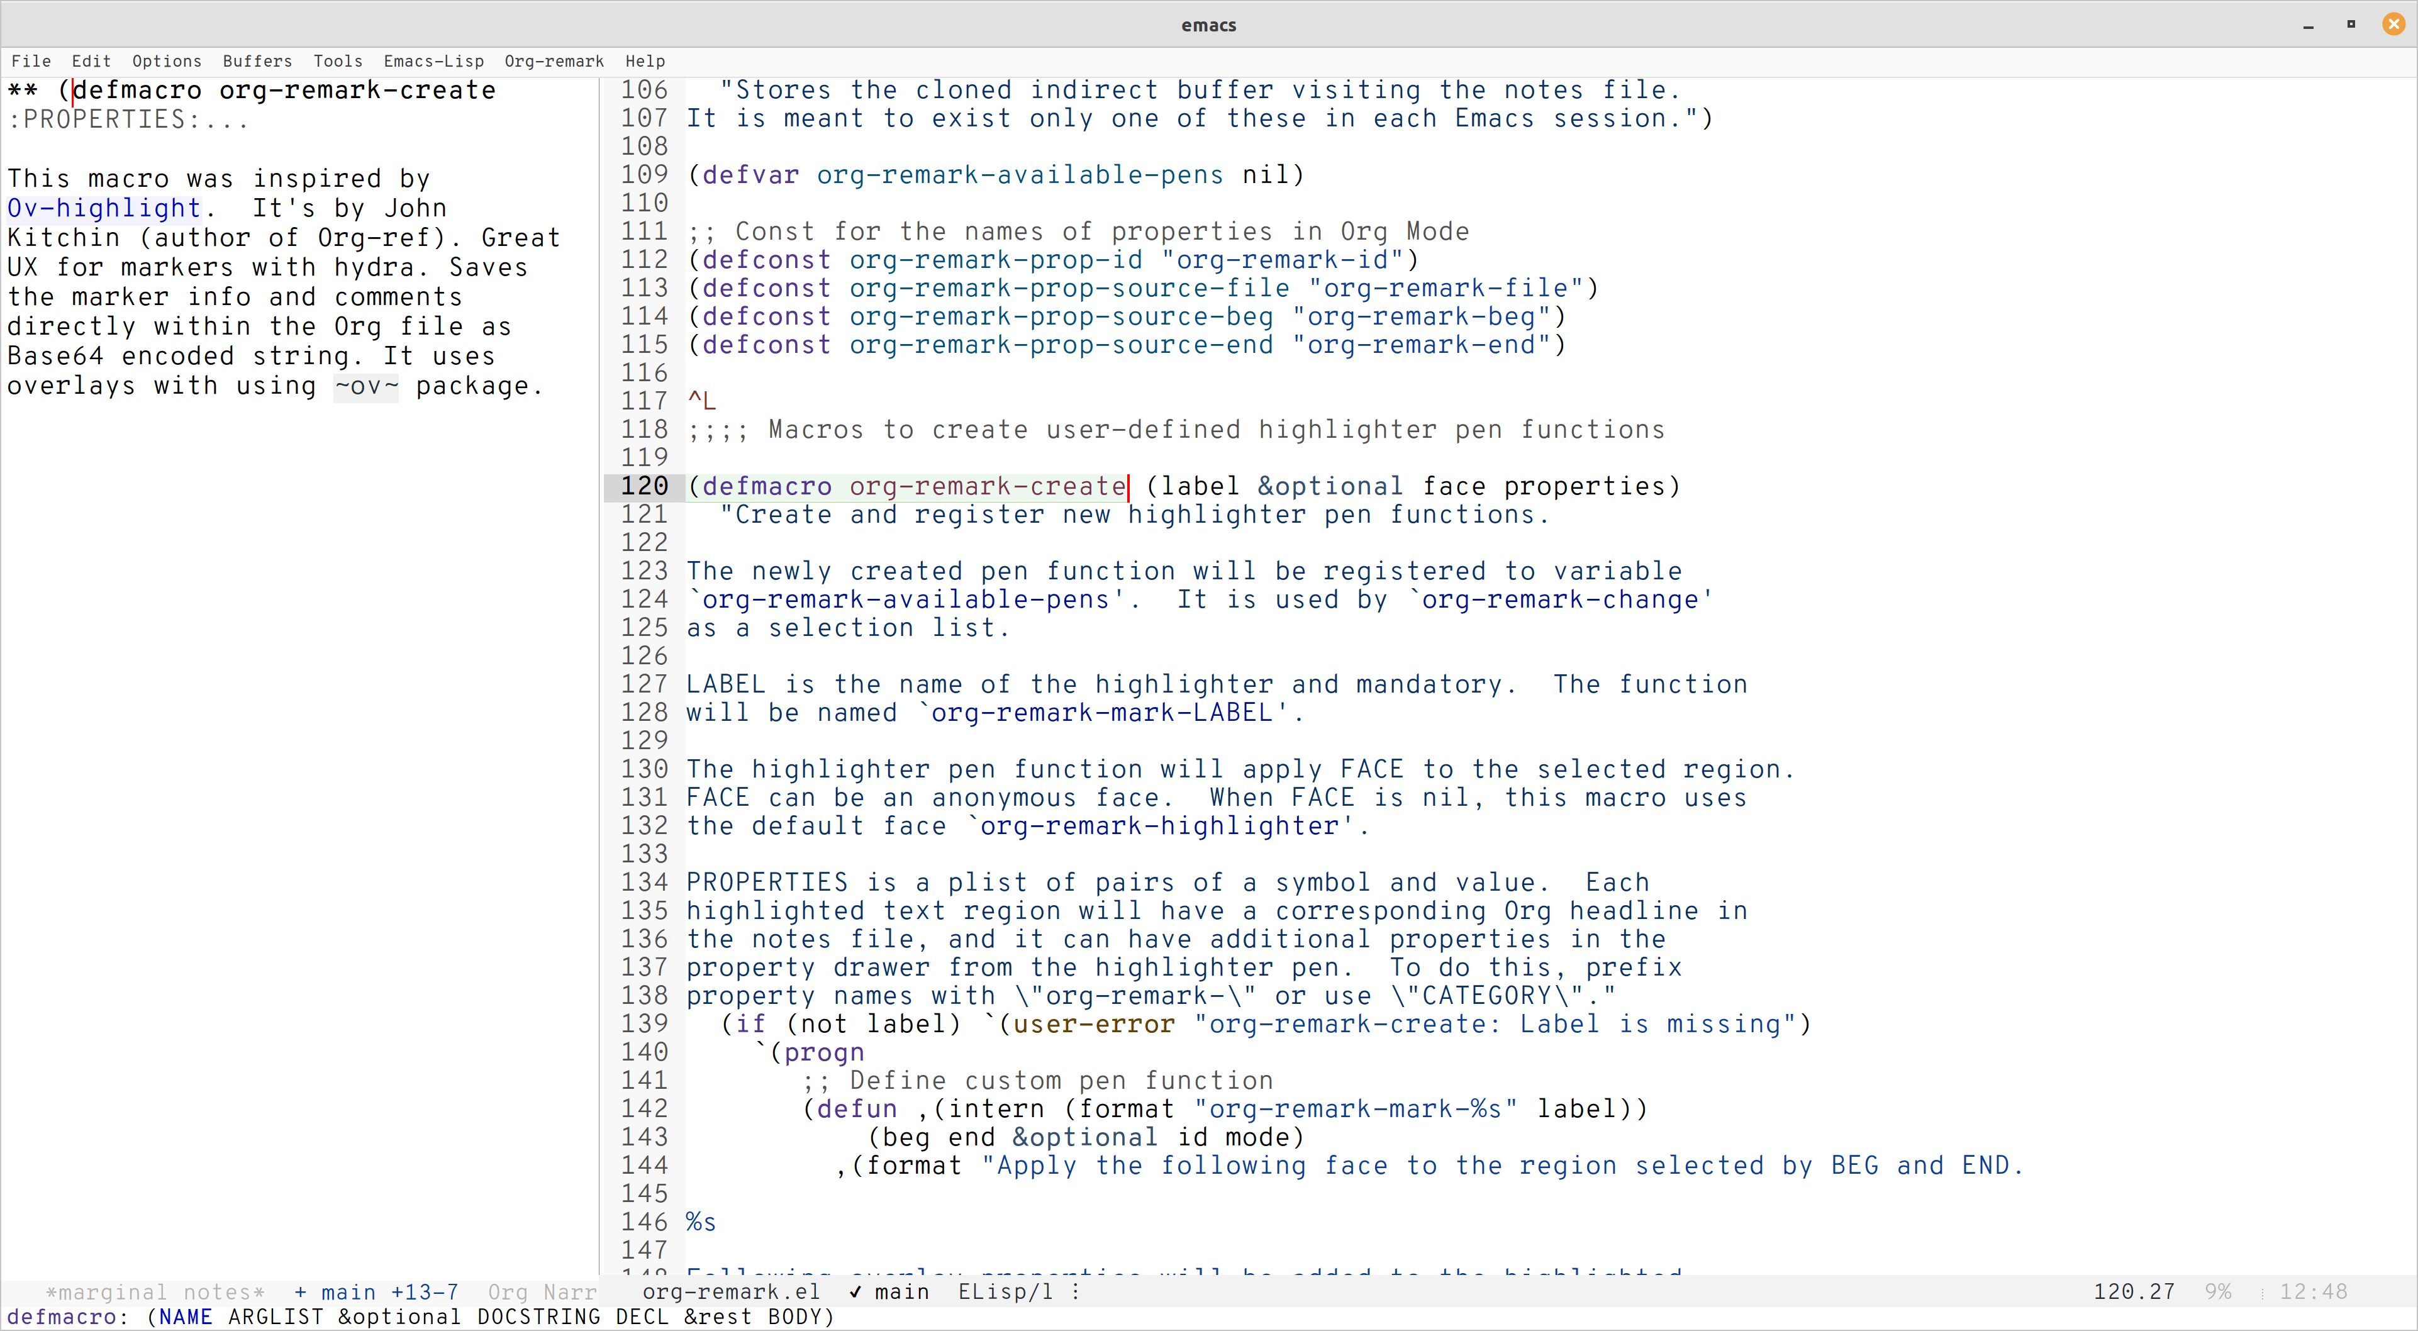Screen dimensions: 2418x1331
Task: Click the ELisp/l major mode indicator
Action: (1005, 1291)
